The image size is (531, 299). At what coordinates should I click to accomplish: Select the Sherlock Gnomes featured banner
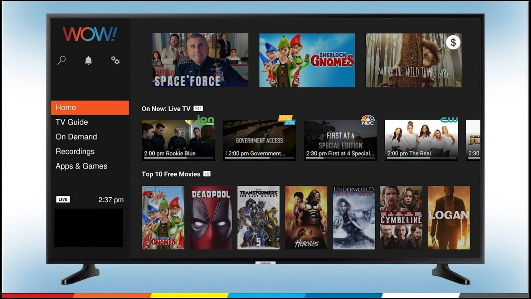307,60
